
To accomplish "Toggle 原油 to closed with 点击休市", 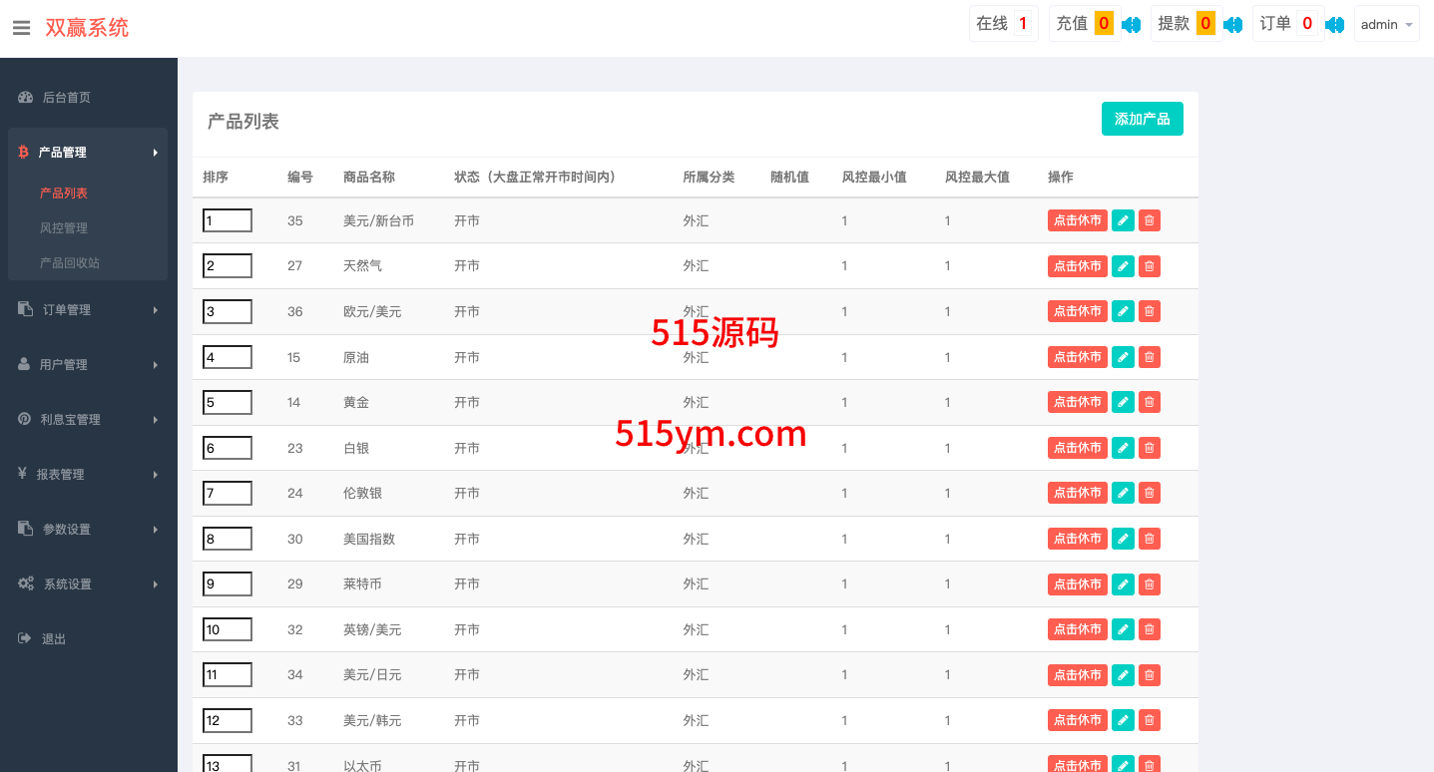I will pos(1077,357).
